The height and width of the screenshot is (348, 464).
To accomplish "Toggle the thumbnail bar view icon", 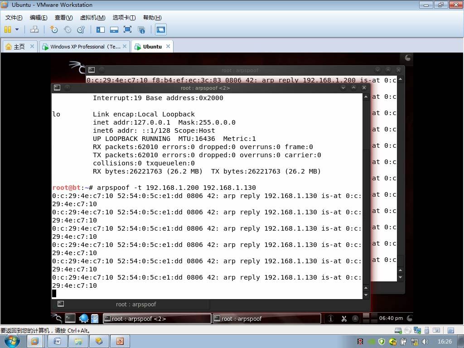I will (114, 29).
